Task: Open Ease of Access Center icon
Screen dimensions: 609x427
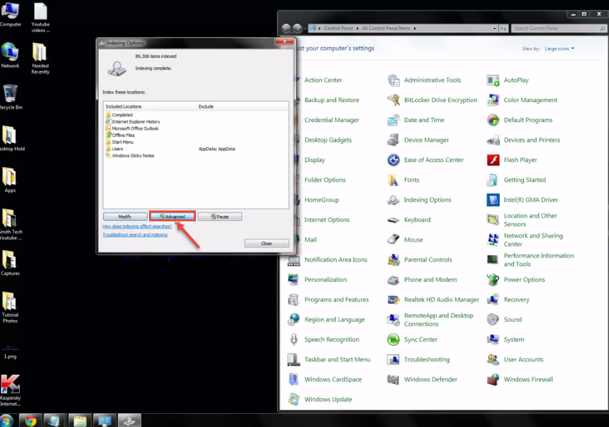Action: click(x=393, y=160)
